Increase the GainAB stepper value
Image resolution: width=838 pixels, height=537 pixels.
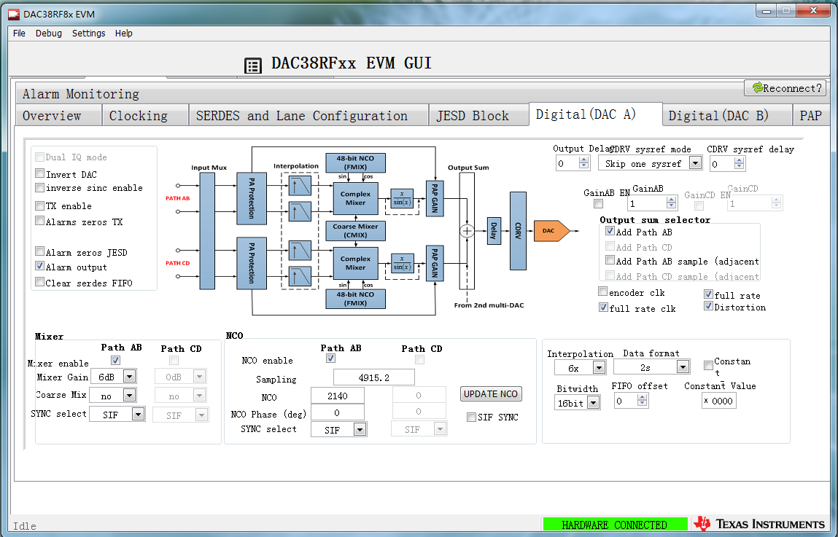pyautogui.click(x=672, y=200)
